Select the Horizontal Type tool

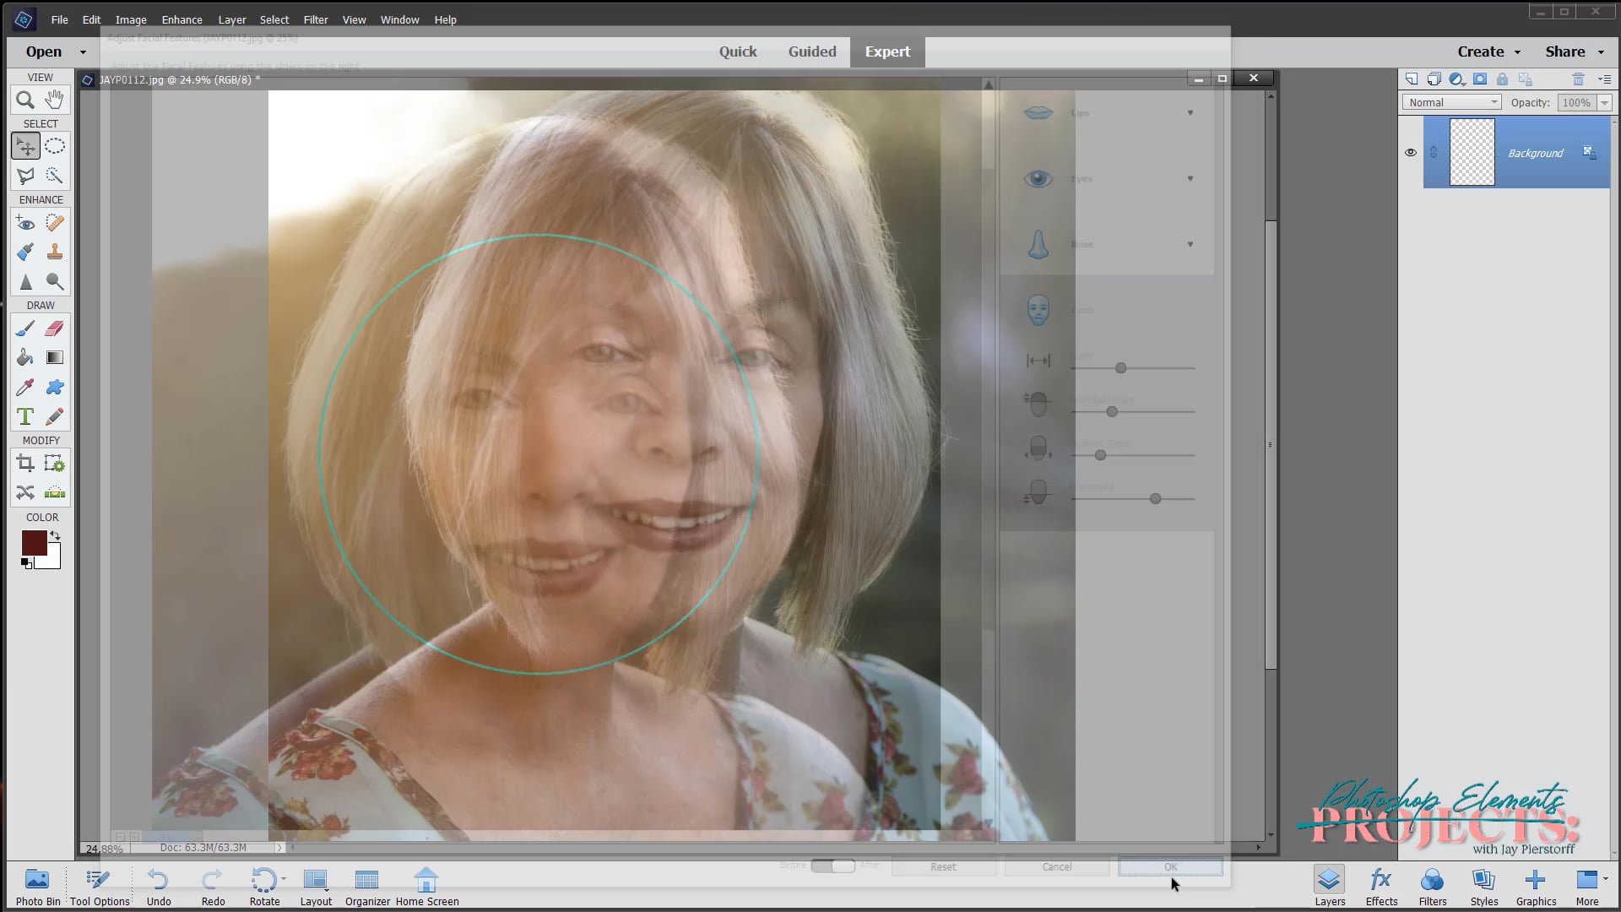[x=24, y=416]
